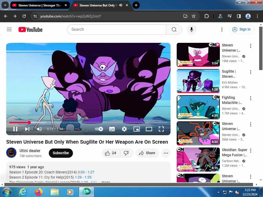This screenshot has width=263, height=197.
Task: Click the YouTube Search field
Action: [x=117, y=29]
